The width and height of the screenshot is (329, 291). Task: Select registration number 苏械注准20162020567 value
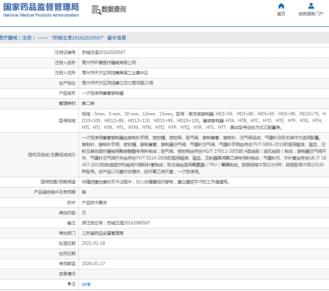(x=103, y=52)
